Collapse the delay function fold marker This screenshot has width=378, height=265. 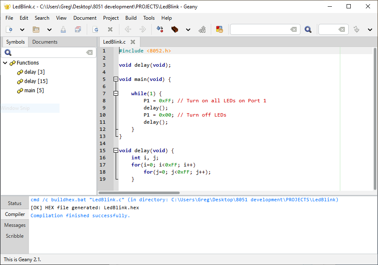pos(116,151)
